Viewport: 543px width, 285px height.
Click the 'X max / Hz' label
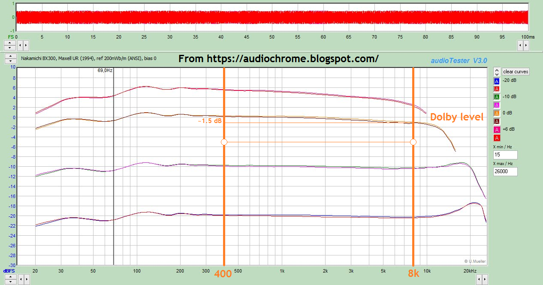pos(504,164)
